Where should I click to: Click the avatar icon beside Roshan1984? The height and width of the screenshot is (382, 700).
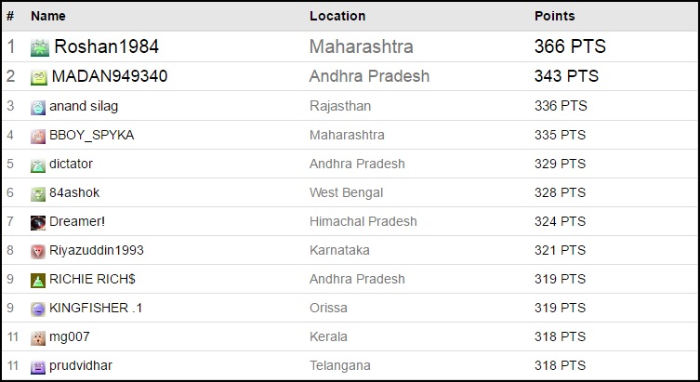click(x=40, y=47)
